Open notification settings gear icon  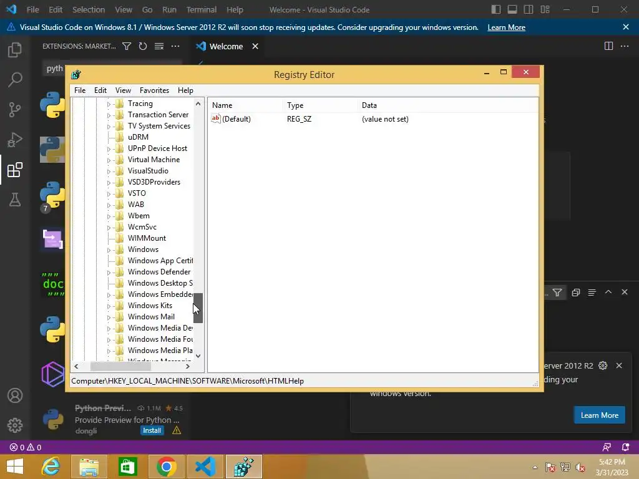coord(603,365)
